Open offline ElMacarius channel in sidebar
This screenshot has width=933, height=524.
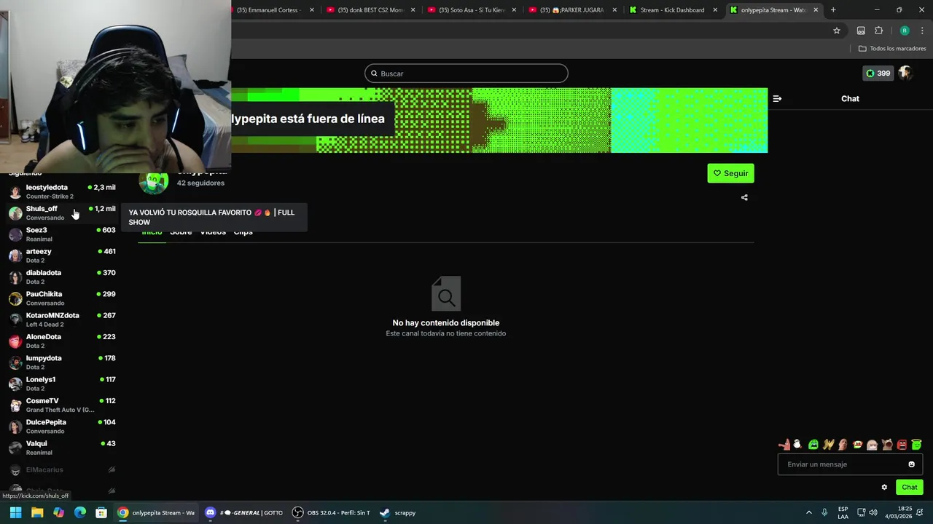tap(62, 470)
